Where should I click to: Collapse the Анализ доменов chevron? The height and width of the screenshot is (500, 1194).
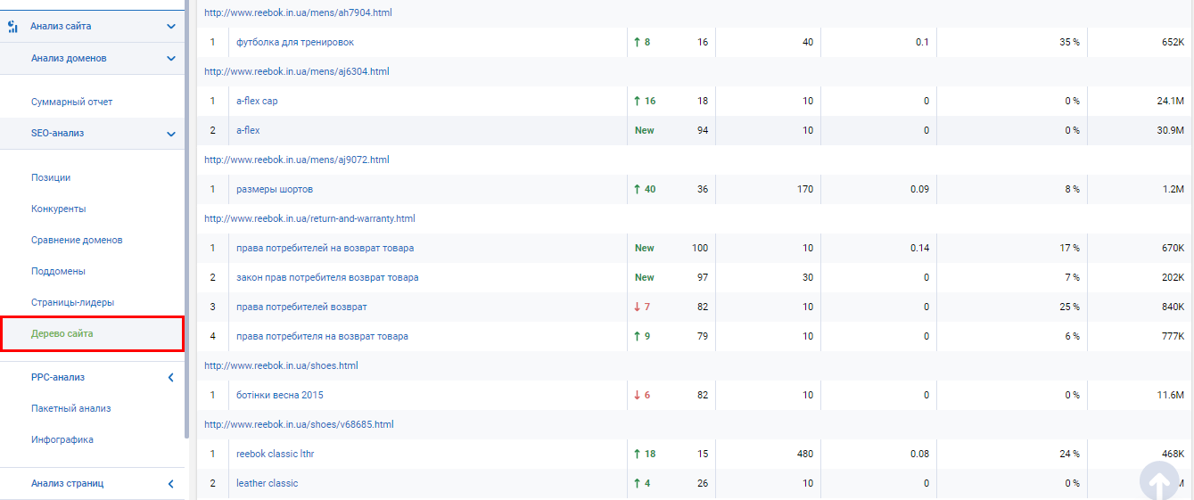(171, 59)
